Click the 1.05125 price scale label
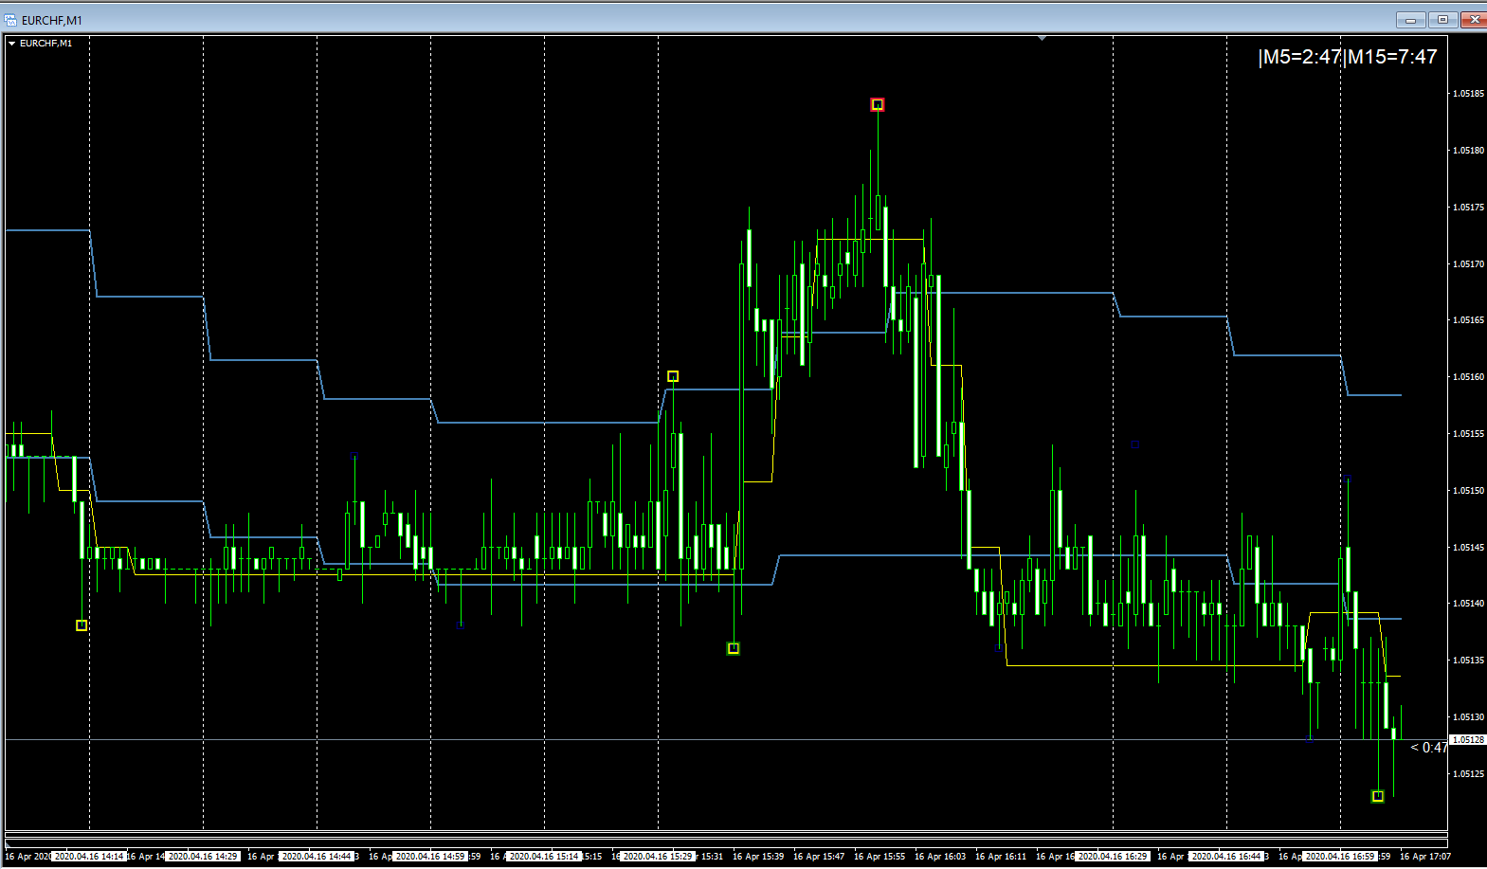 coord(1468,774)
